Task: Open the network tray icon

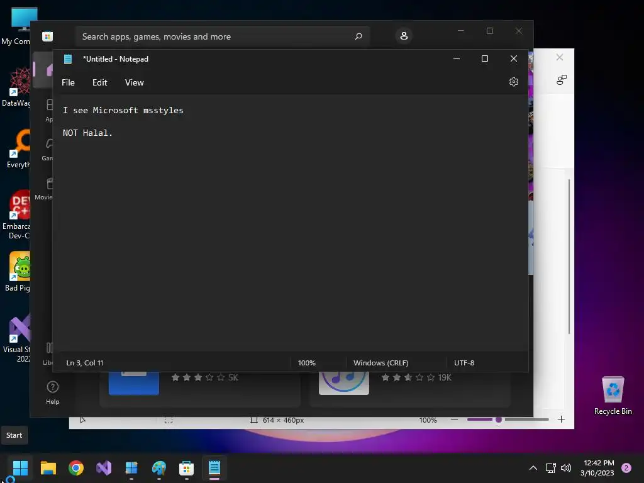Action: tap(550, 468)
